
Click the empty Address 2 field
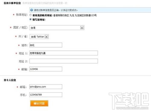(x=63, y=61)
